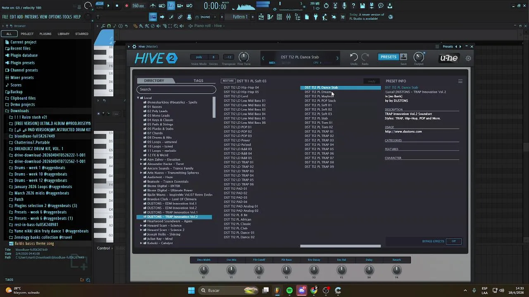Viewport: 529px width, 297px height.
Task: Undo last change in Hive
Action: (x=354, y=57)
